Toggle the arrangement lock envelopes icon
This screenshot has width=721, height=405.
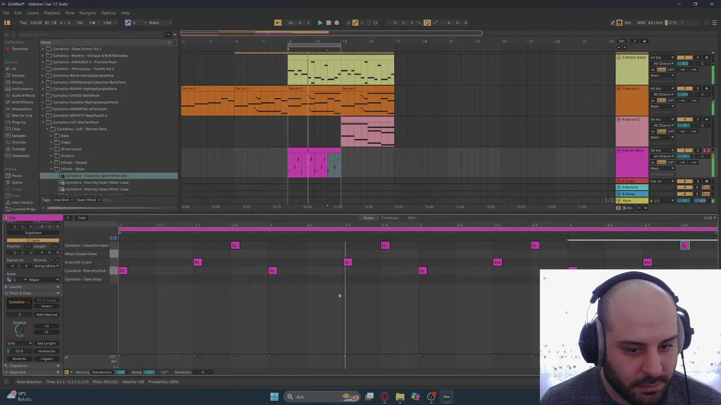click(x=644, y=40)
